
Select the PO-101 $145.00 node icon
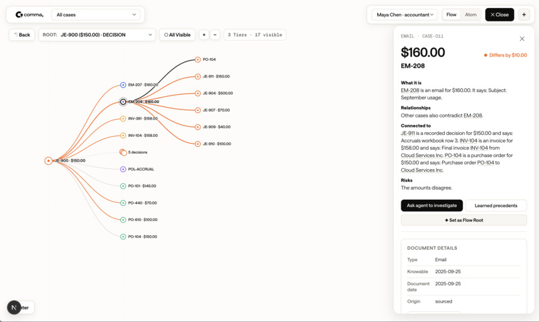(123, 186)
